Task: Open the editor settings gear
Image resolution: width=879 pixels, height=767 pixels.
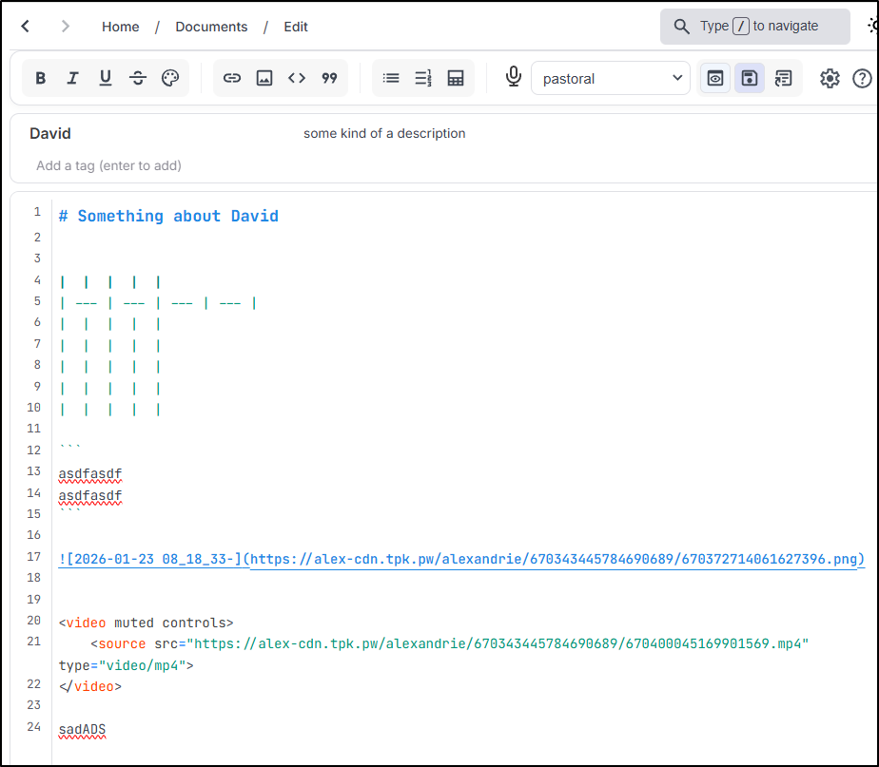Action: 830,78
